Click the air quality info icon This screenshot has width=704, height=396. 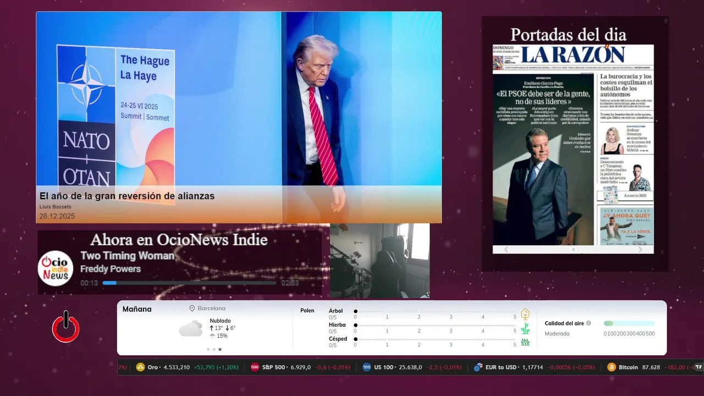[588, 323]
